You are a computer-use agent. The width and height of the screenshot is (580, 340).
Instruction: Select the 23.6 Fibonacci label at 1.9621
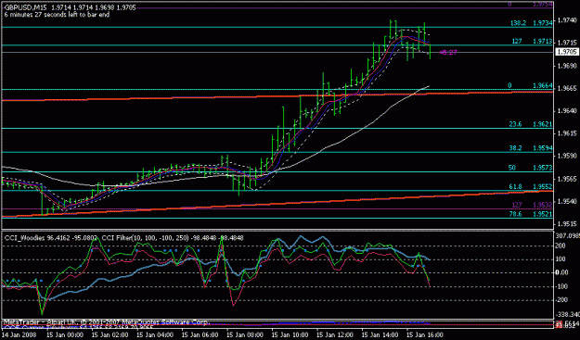pyautogui.click(x=531, y=124)
